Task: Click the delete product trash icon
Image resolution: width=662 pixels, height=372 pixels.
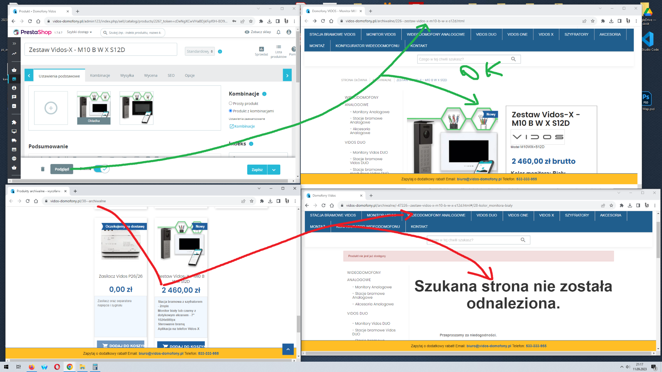Action: point(43,169)
